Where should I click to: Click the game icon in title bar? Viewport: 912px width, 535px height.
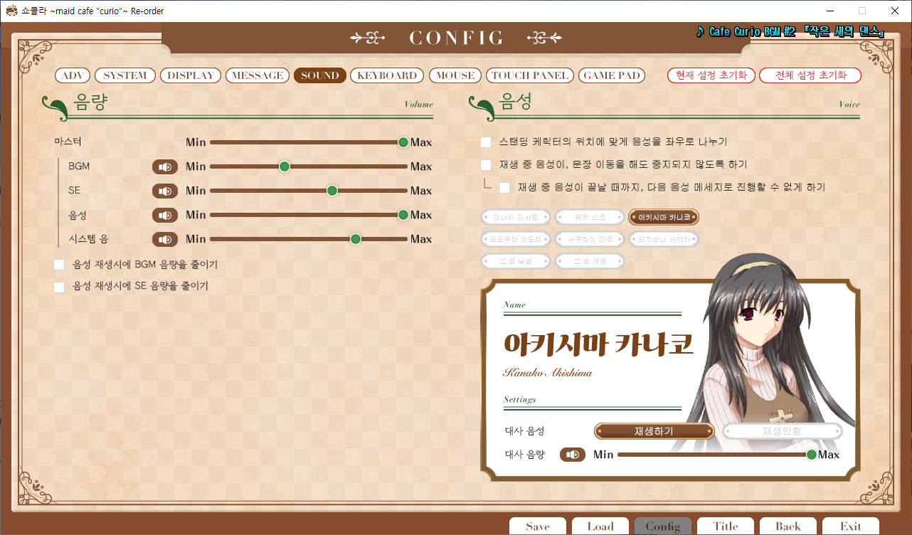click(x=11, y=11)
